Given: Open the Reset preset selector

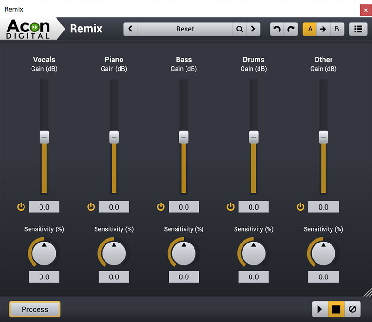Looking at the screenshot, I should [185, 29].
